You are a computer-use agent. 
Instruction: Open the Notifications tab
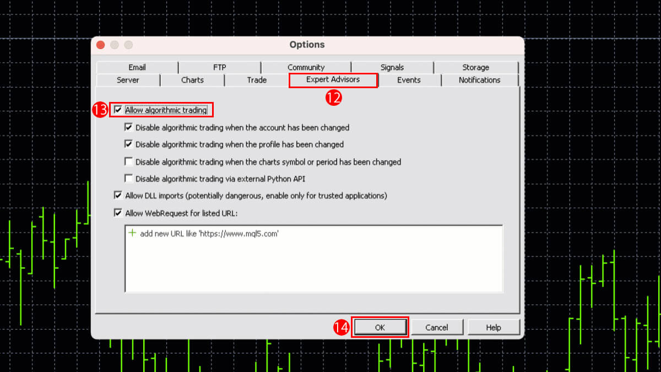(480, 80)
